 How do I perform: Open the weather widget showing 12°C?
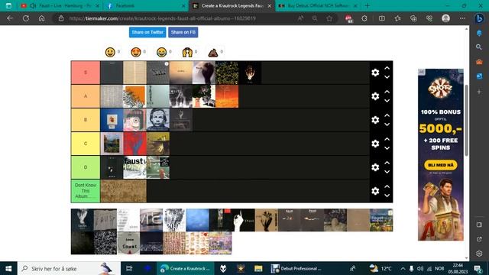(x=381, y=268)
